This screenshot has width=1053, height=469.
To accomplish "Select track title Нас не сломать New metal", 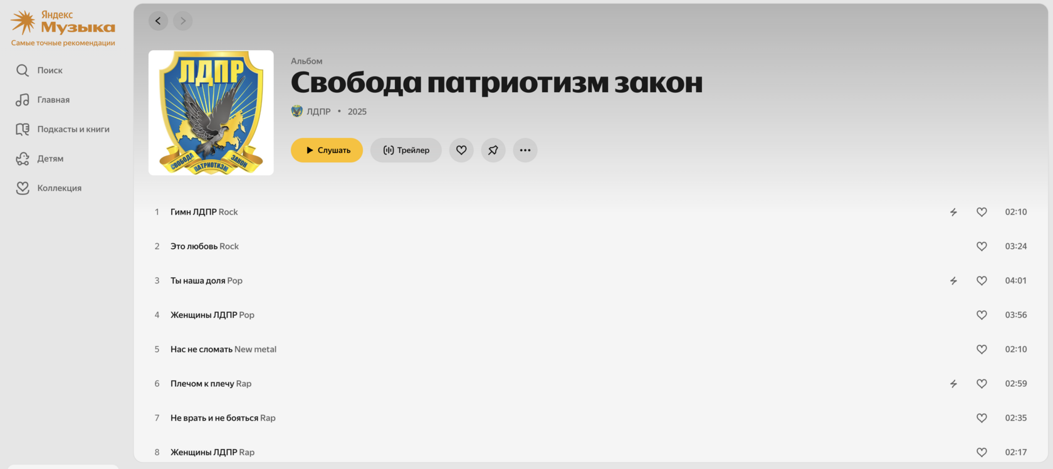I will (224, 349).
